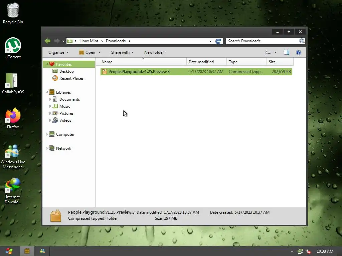Click the 202,659 KB size cell

pos(281,72)
